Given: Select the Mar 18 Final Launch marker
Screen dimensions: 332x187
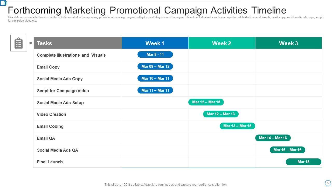Looking at the screenshot, I should point(303,162).
